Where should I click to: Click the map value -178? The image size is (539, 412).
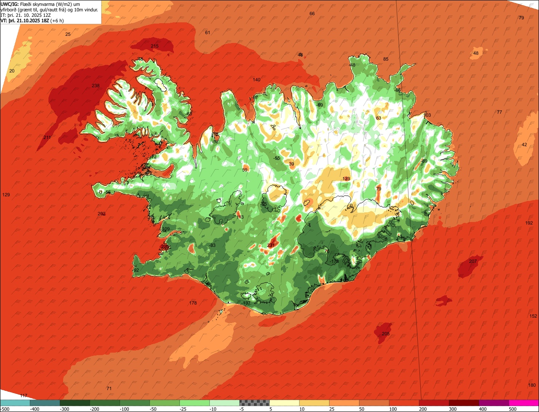click(334, 262)
